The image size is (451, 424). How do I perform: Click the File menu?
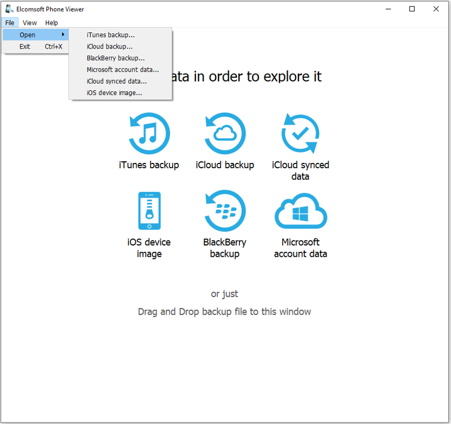click(x=10, y=23)
